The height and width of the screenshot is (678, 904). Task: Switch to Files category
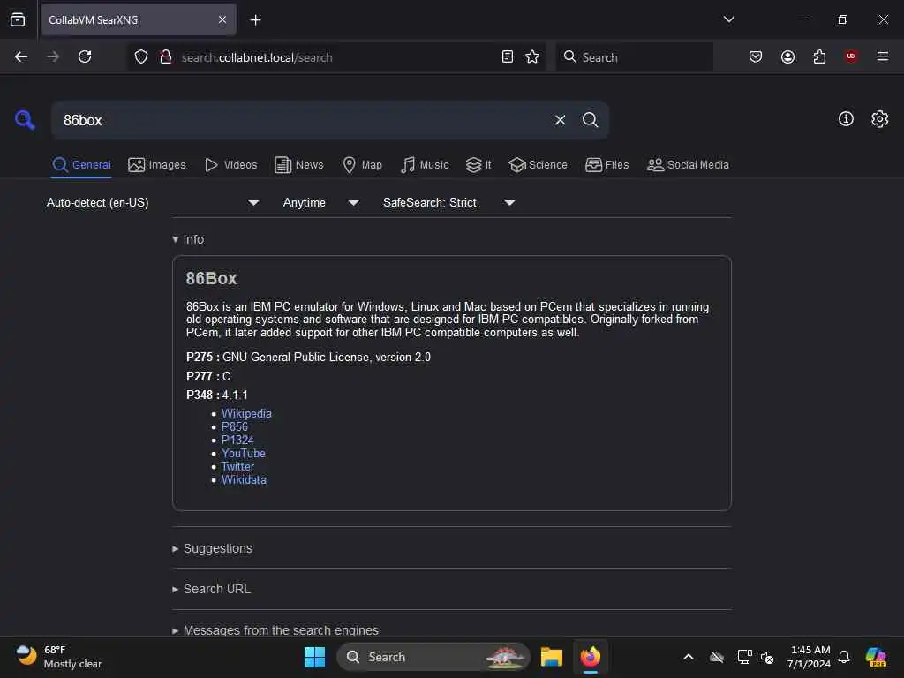[607, 165]
